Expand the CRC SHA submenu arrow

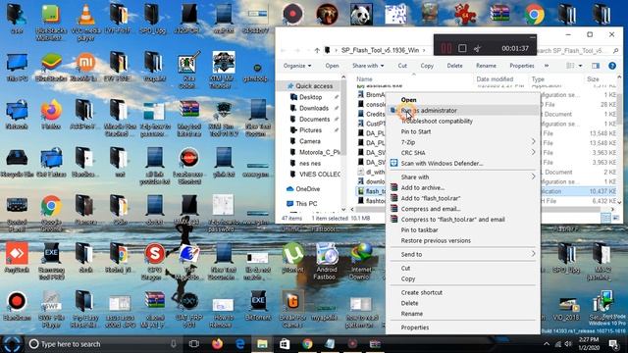(533, 153)
